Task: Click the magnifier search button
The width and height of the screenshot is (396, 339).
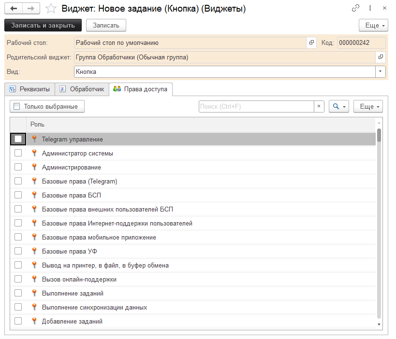Action: 338,106
